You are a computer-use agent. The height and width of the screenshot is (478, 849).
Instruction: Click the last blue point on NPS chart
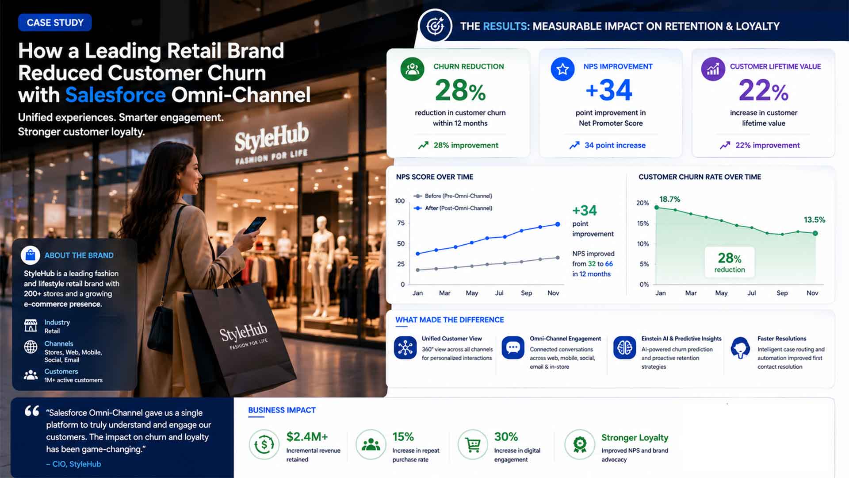tap(558, 224)
